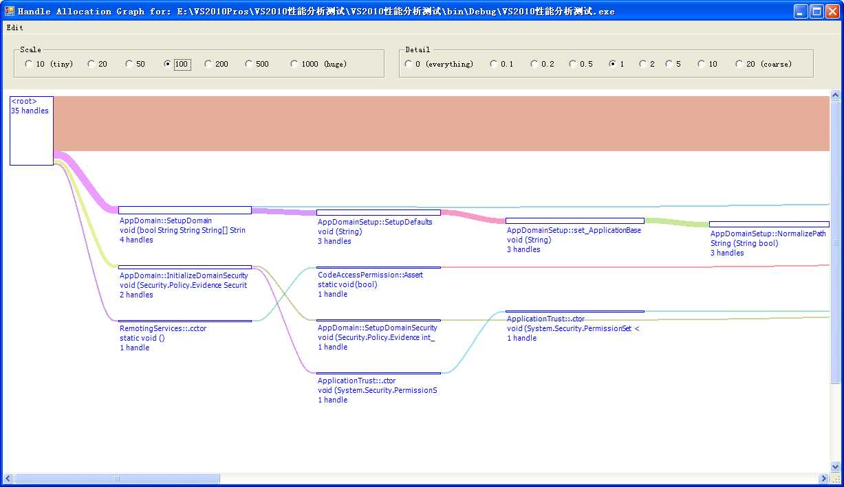This screenshot has height=487, width=844.
Task: Click 'String (String bool)' signature text
Action: coord(745,244)
